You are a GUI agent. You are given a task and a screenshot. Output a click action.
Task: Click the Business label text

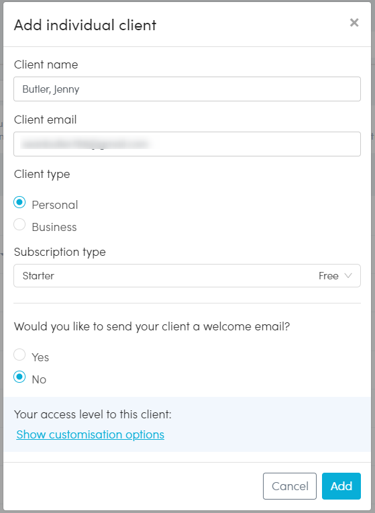pyautogui.click(x=54, y=227)
